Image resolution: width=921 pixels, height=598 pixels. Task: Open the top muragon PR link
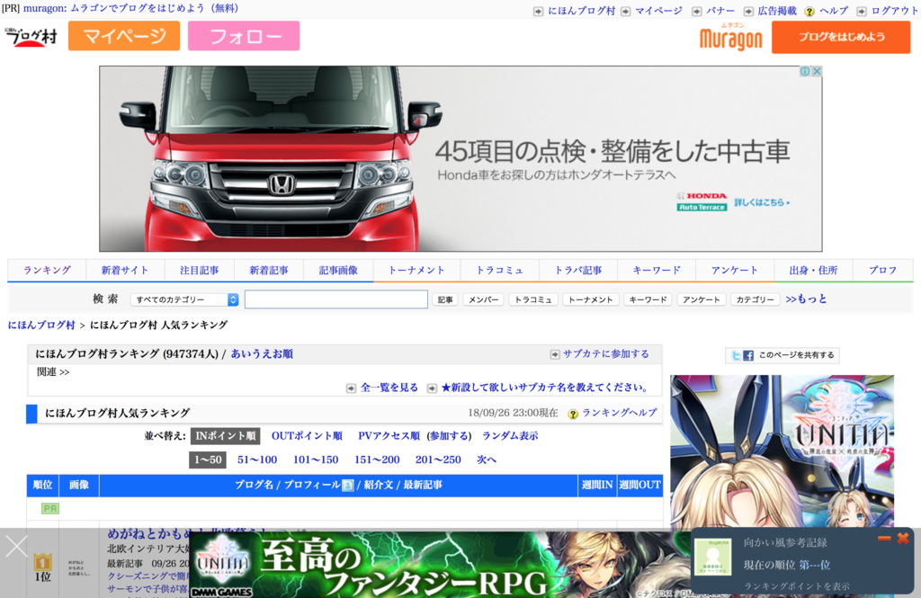point(130,8)
